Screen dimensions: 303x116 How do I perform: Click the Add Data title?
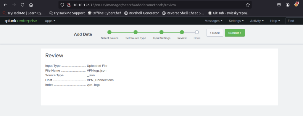[x=83, y=34]
